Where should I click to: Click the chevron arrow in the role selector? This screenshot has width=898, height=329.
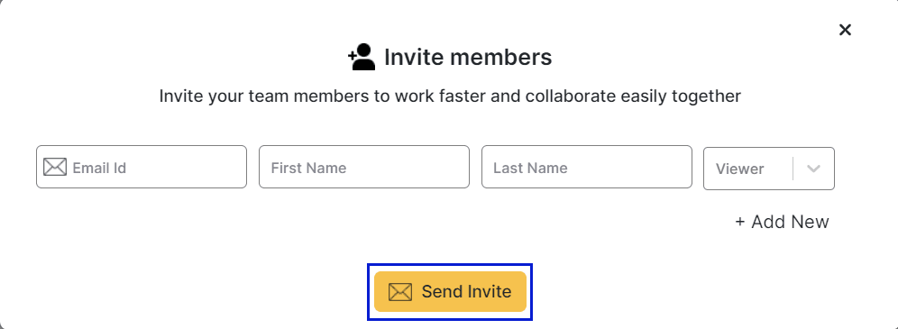[x=813, y=169]
